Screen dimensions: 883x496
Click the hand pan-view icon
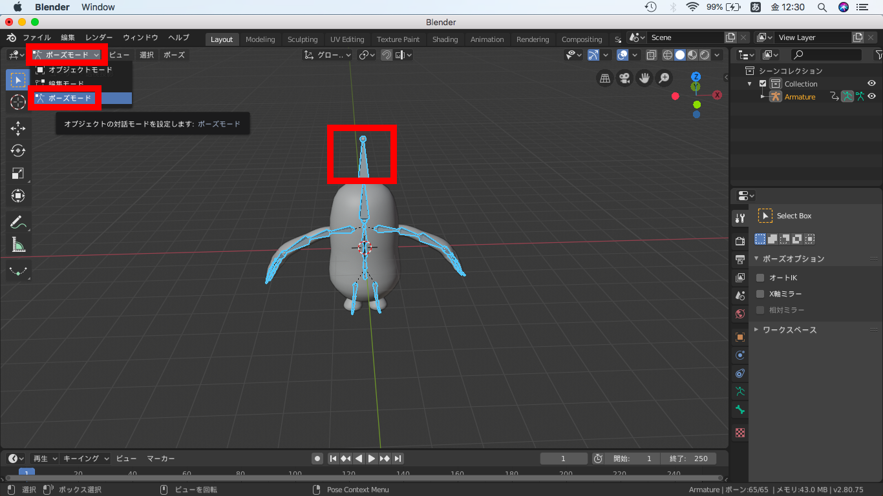tap(644, 78)
